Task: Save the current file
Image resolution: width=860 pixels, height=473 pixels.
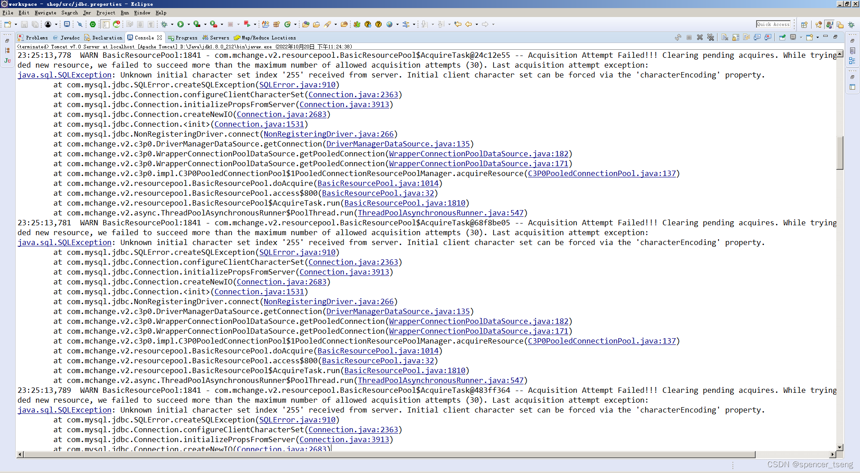Action: [x=24, y=24]
